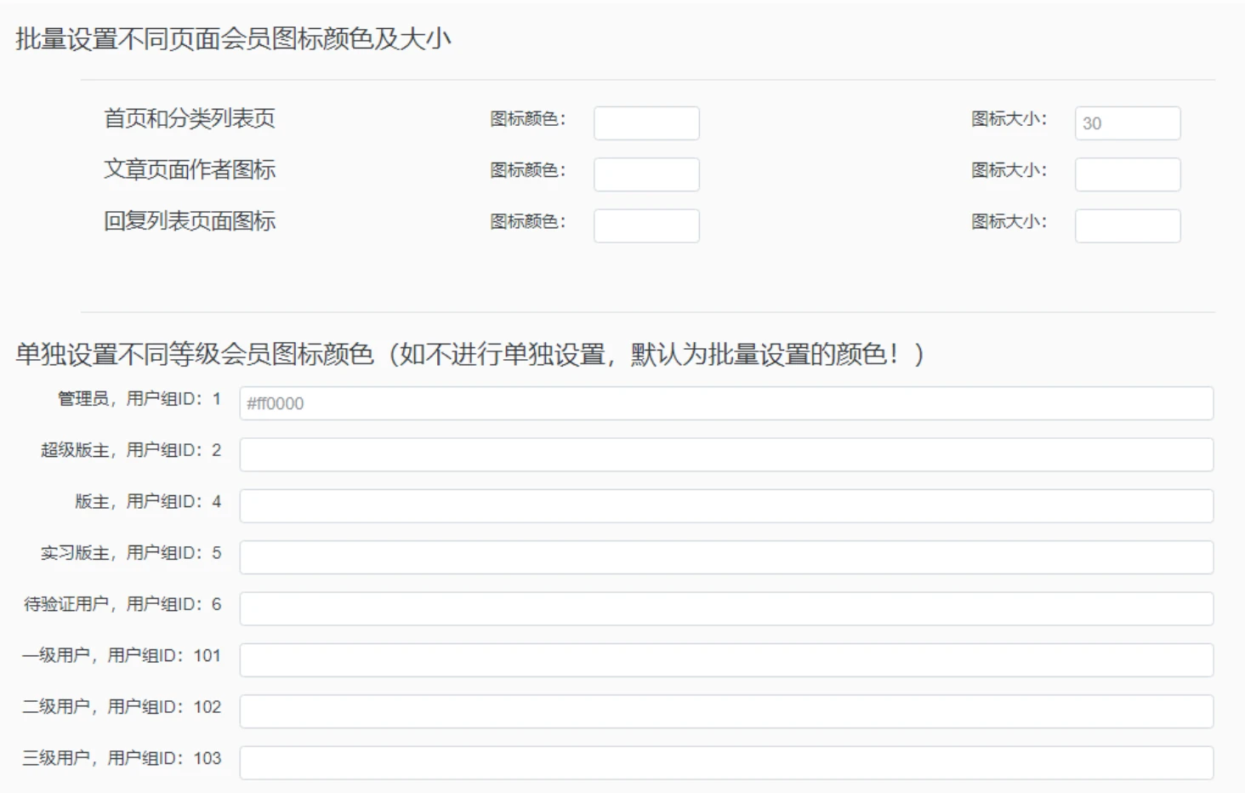The width and height of the screenshot is (1245, 793).
Task: Click the 三级用户 用户组ID 103 color field
Action: [x=727, y=762]
